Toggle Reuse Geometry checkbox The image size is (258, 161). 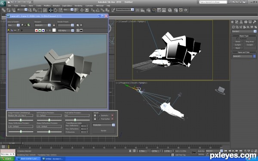[x=99, y=115]
